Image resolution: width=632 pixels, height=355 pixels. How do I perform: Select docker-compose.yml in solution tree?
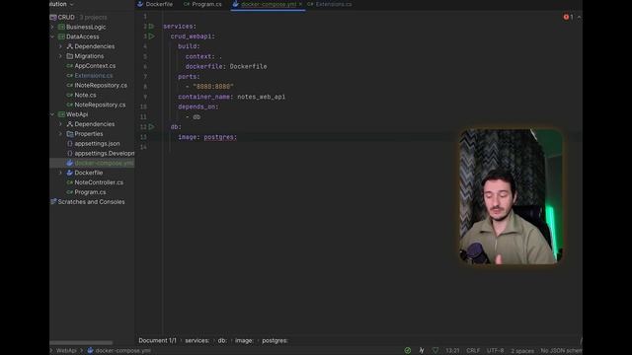point(104,163)
